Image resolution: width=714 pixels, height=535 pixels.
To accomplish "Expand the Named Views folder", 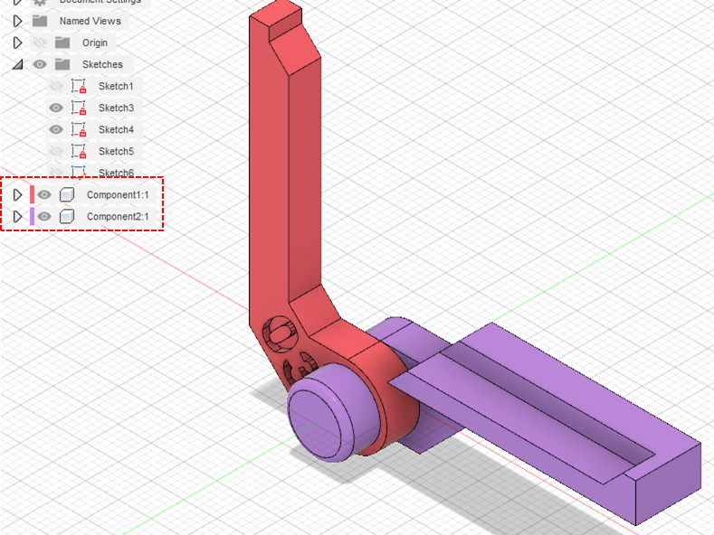I will click(17, 21).
